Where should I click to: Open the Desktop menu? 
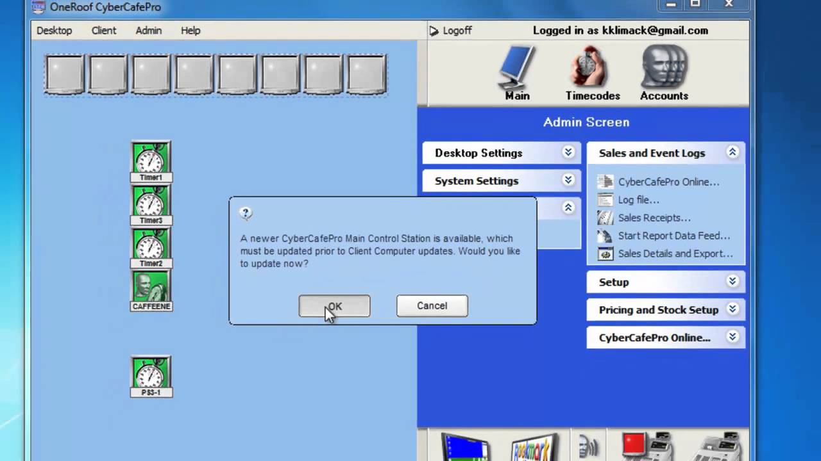(x=54, y=30)
